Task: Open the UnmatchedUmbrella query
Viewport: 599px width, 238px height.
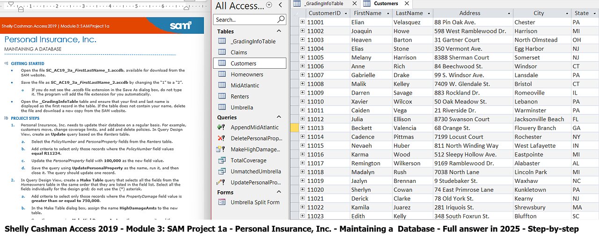Action: pos(249,171)
